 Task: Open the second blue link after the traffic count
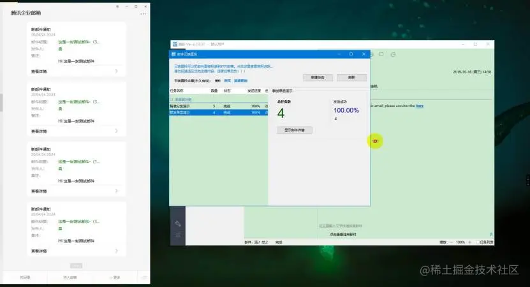pos(240,81)
